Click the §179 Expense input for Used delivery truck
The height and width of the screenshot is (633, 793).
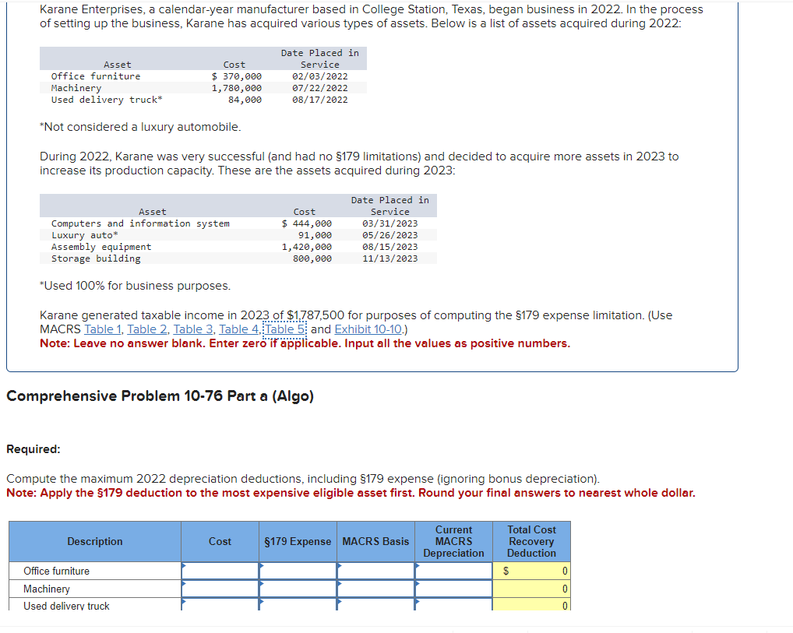click(298, 605)
